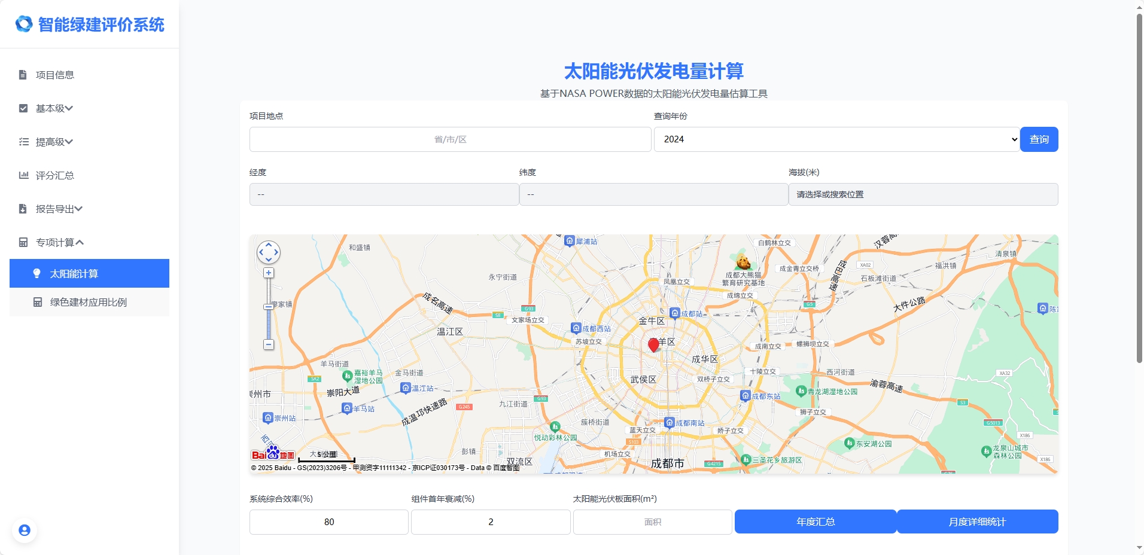
Task: Click the red location marker on the map
Action: pyautogui.click(x=653, y=346)
